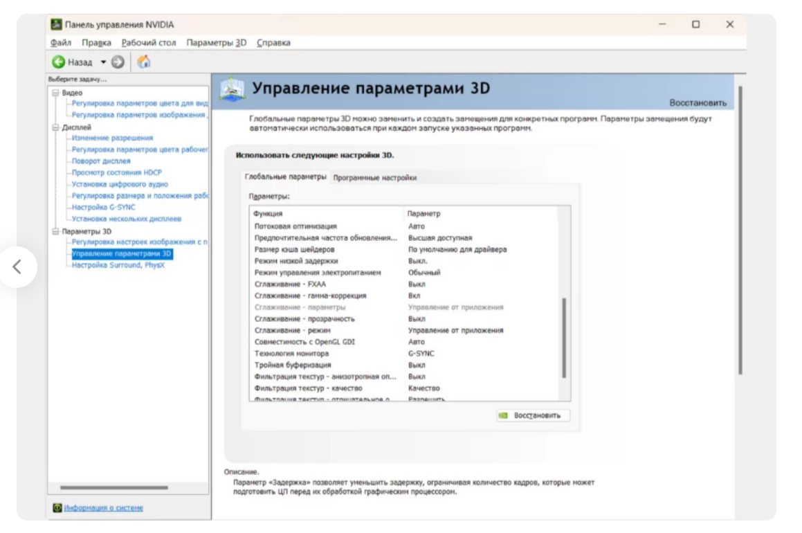This screenshot has width=802, height=533.
Task: Select Технология монитора row
Action: [x=405, y=354]
